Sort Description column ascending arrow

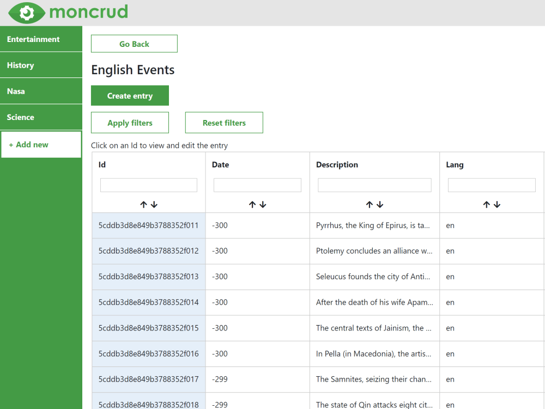pyautogui.click(x=370, y=204)
